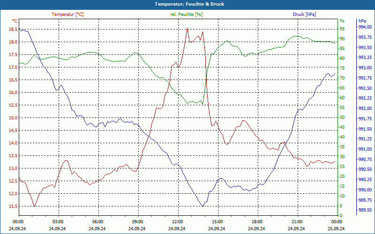Image resolution: width=375 pixels, height=234 pixels.
Task: Click the chart title Temperatur, Feuchte & Druck
Action: pyautogui.click(x=189, y=4)
